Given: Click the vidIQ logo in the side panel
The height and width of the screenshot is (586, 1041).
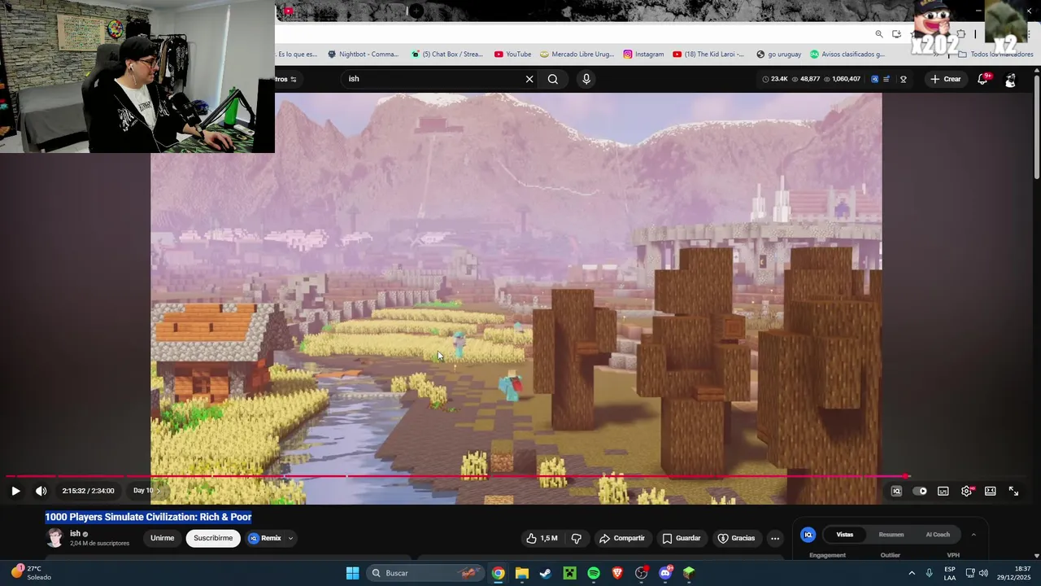Looking at the screenshot, I should (808, 535).
